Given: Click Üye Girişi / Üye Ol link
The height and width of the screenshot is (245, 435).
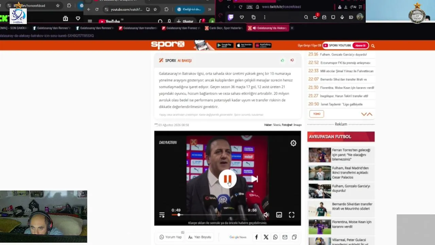Looking at the screenshot, I should click(309, 46).
